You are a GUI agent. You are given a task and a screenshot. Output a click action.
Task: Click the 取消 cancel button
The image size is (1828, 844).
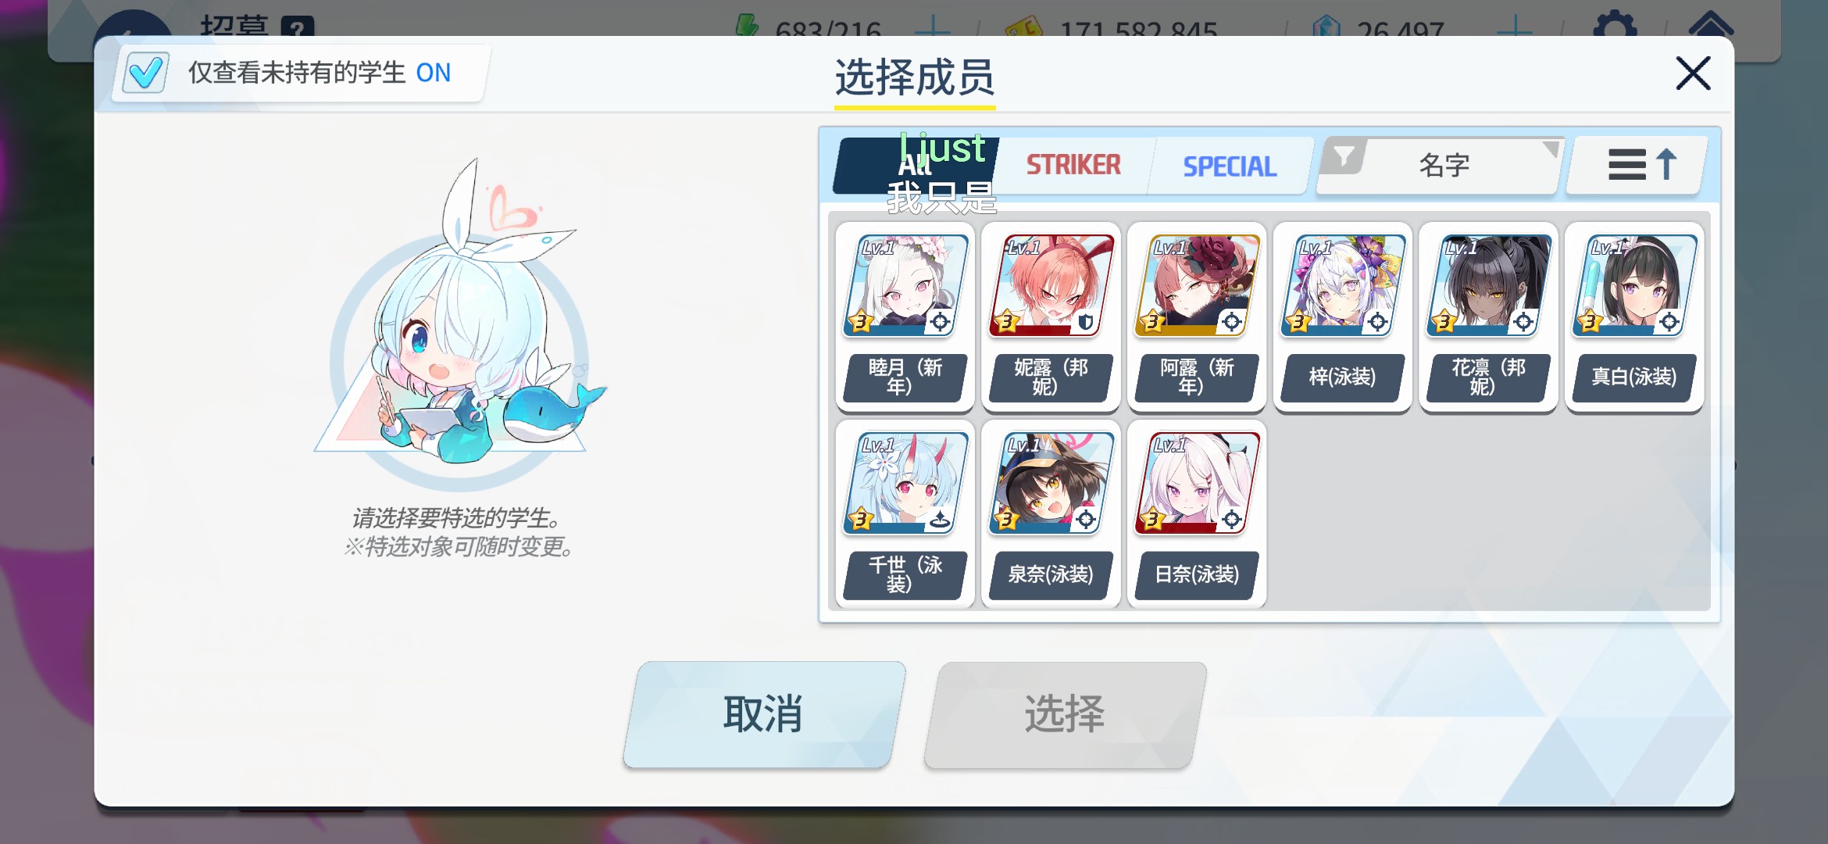(x=764, y=714)
